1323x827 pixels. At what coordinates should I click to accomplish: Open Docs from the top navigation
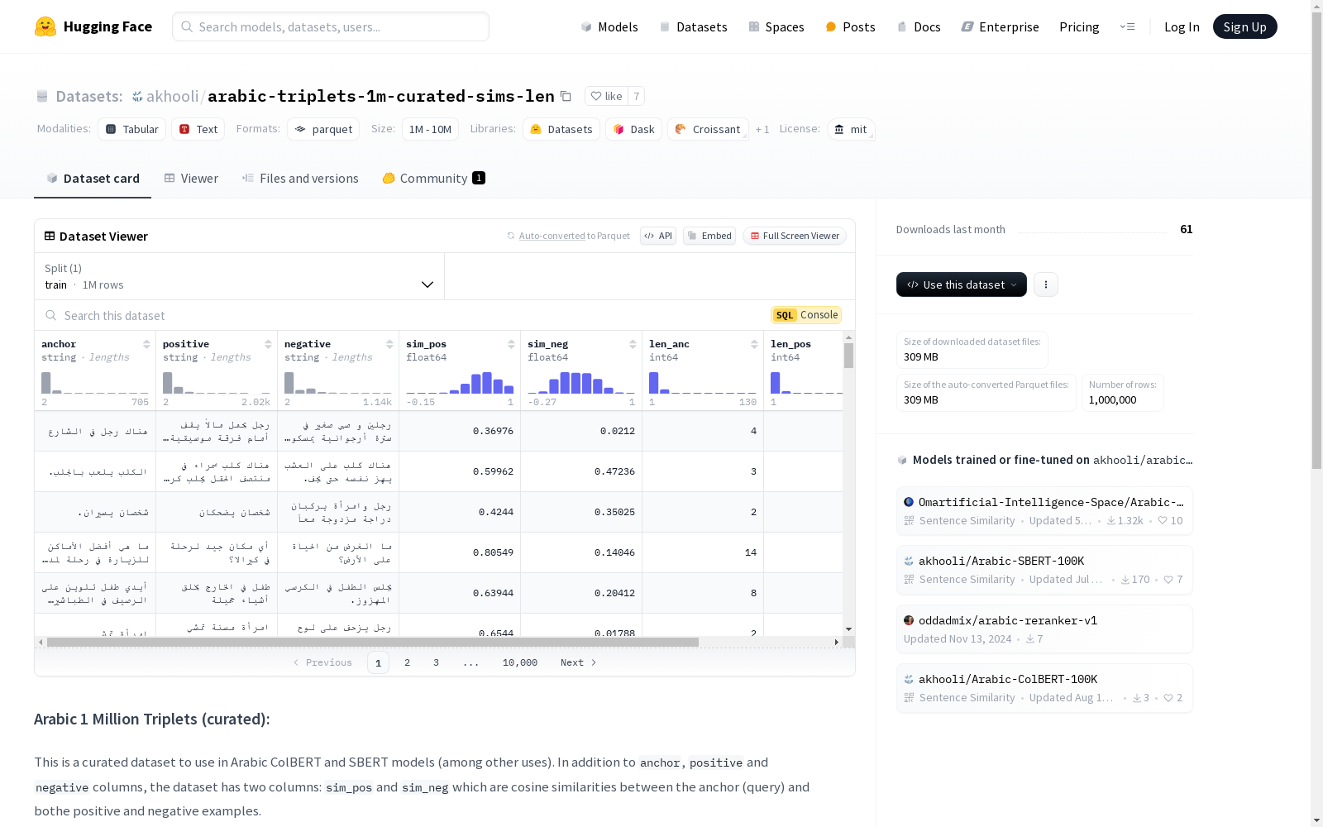[x=919, y=26]
